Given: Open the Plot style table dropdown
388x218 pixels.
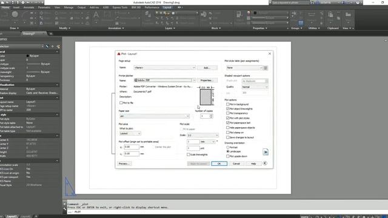Looking at the screenshot, I should [244, 68].
